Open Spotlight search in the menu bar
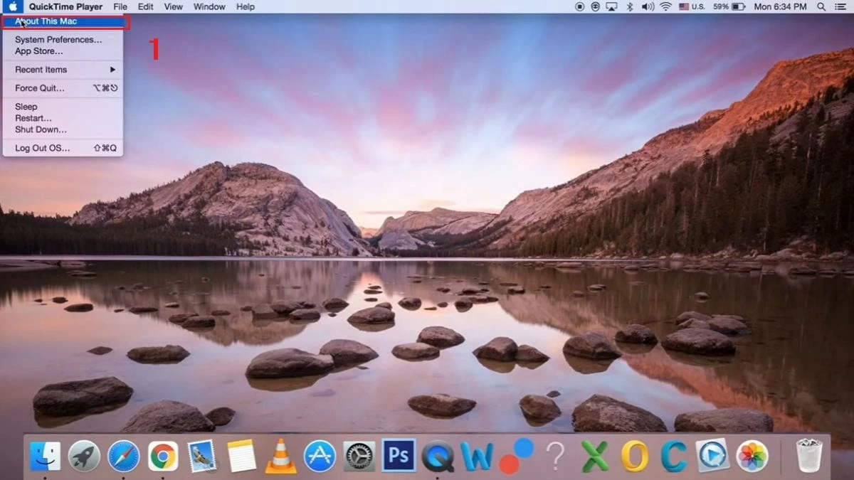The image size is (854, 480). [820, 6]
